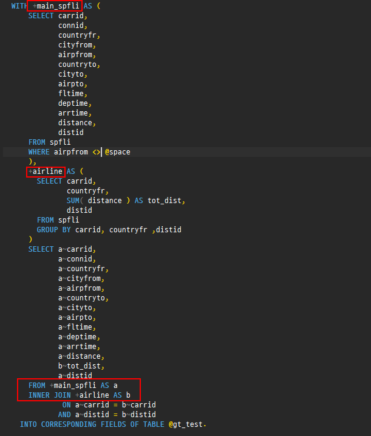Click 'a~countryto,' in the main SELECT

tap(83, 298)
